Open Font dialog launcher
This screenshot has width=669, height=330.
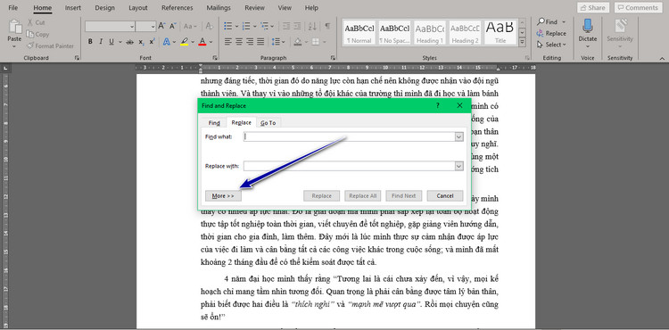(x=215, y=58)
